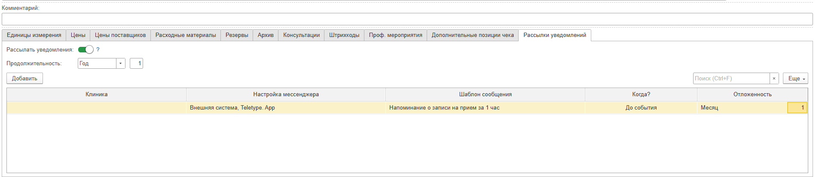
Task: Select the До события cell
Action: 641,108
